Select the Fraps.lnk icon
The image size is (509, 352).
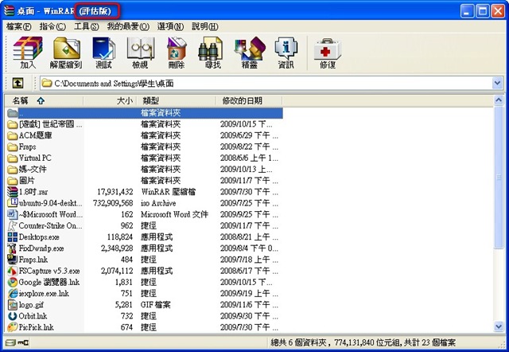point(13,260)
